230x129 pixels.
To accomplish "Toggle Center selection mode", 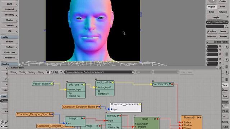I will click(x=223, y=1).
